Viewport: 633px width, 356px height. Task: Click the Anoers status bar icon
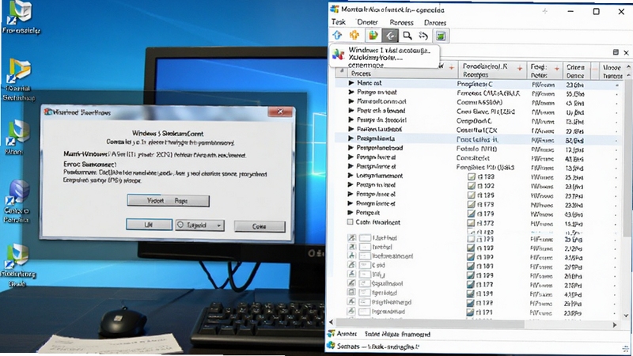[x=331, y=333]
